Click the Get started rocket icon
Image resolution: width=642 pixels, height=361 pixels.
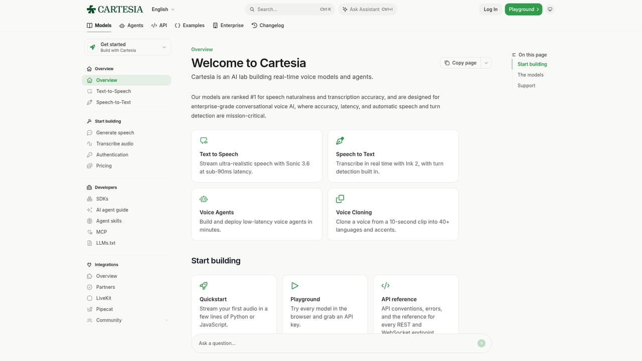(x=92, y=47)
